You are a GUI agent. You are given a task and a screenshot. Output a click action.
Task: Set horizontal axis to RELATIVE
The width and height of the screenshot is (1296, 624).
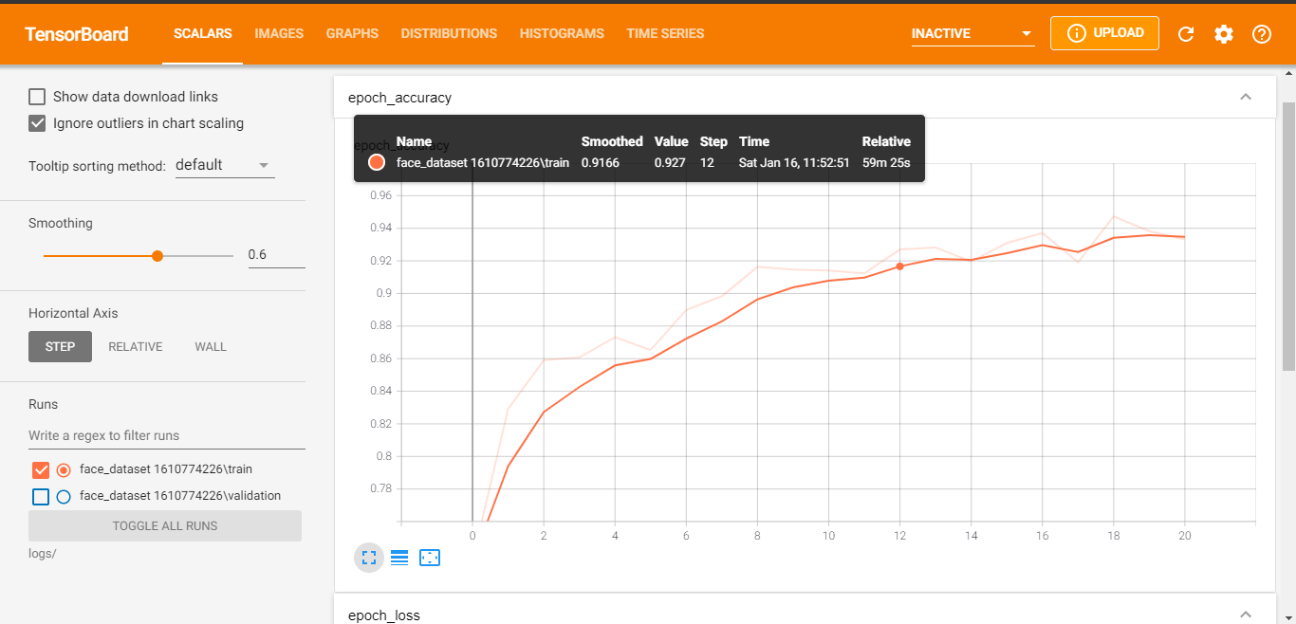[x=136, y=347]
